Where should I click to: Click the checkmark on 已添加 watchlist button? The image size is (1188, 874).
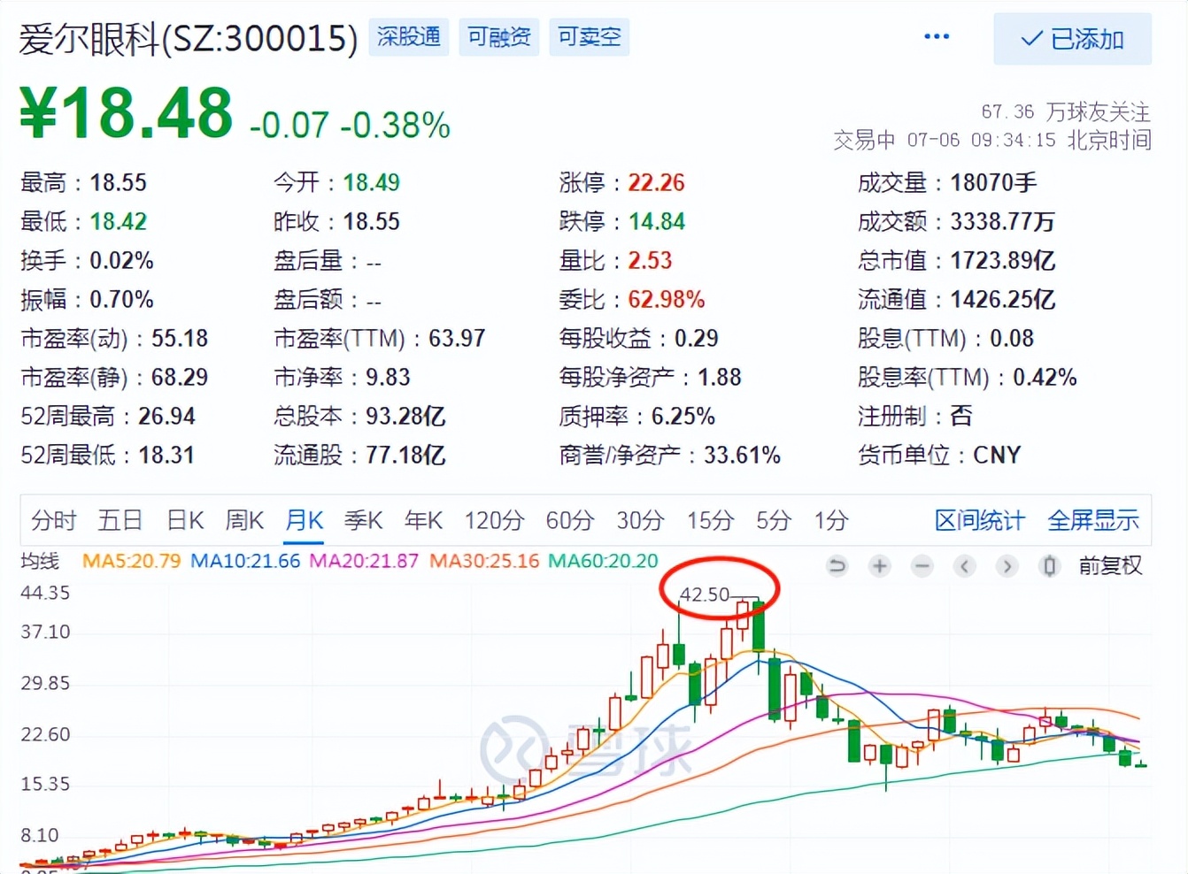(1030, 40)
